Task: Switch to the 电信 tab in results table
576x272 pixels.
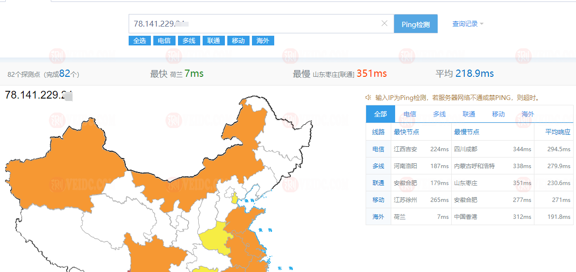Action: [410, 114]
